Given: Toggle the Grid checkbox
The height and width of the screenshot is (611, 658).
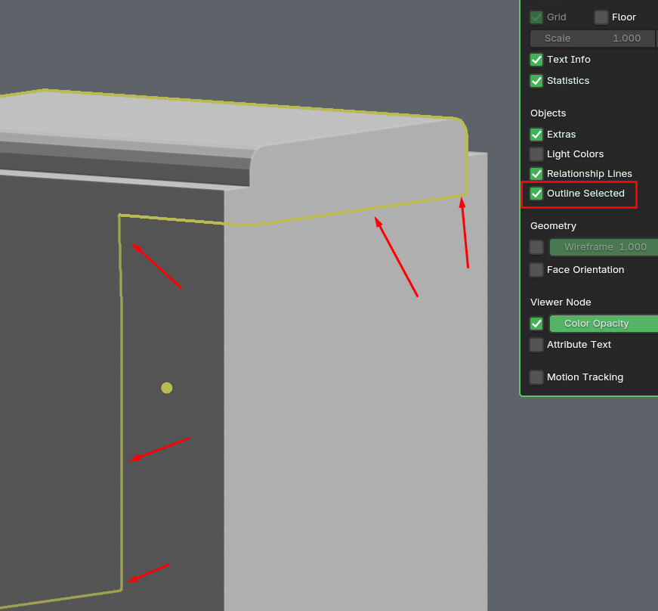Looking at the screenshot, I should tap(536, 17).
